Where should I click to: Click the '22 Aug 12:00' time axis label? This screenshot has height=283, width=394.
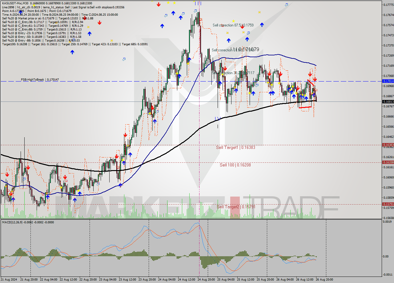(69, 280)
